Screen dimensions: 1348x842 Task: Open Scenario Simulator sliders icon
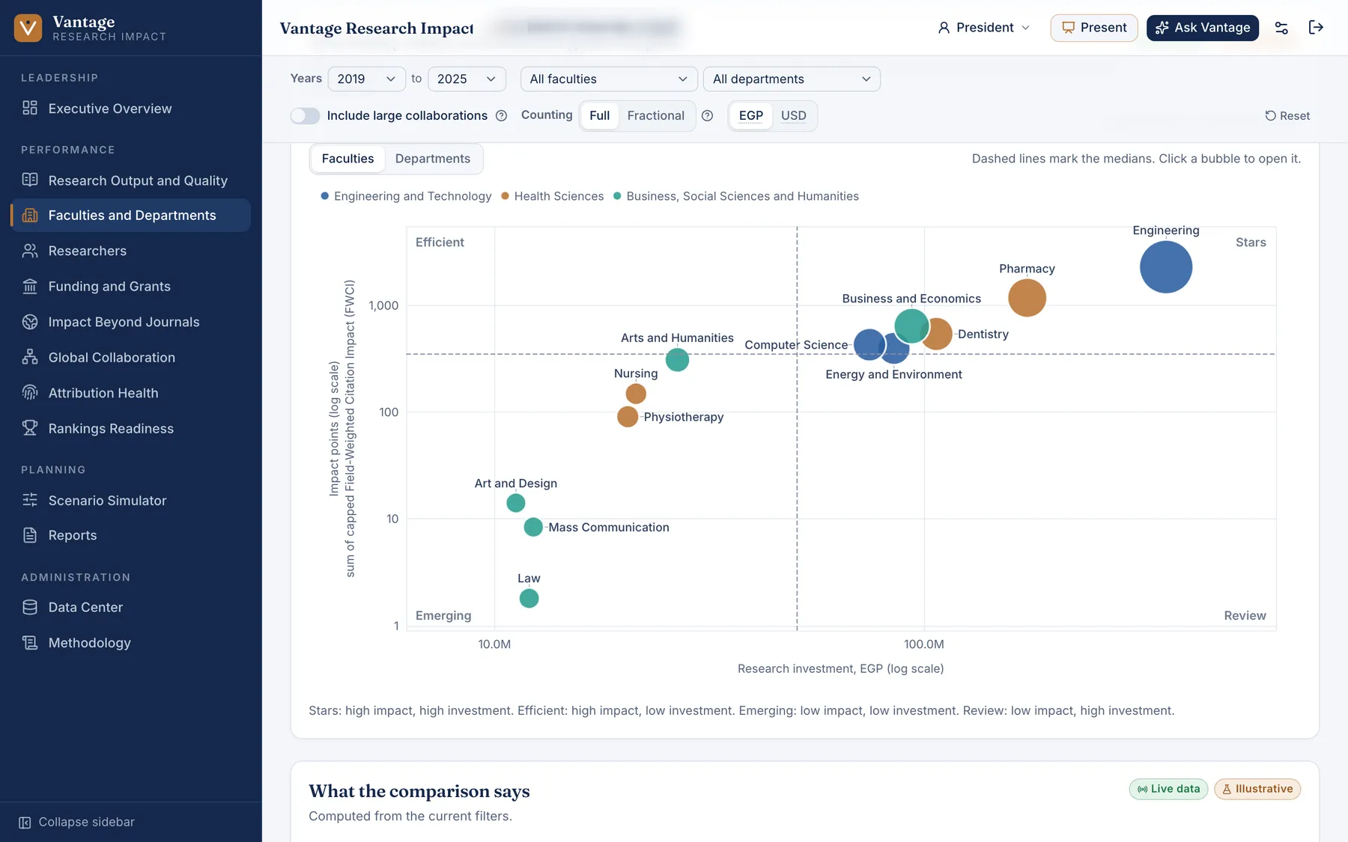pyautogui.click(x=30, y=500)
